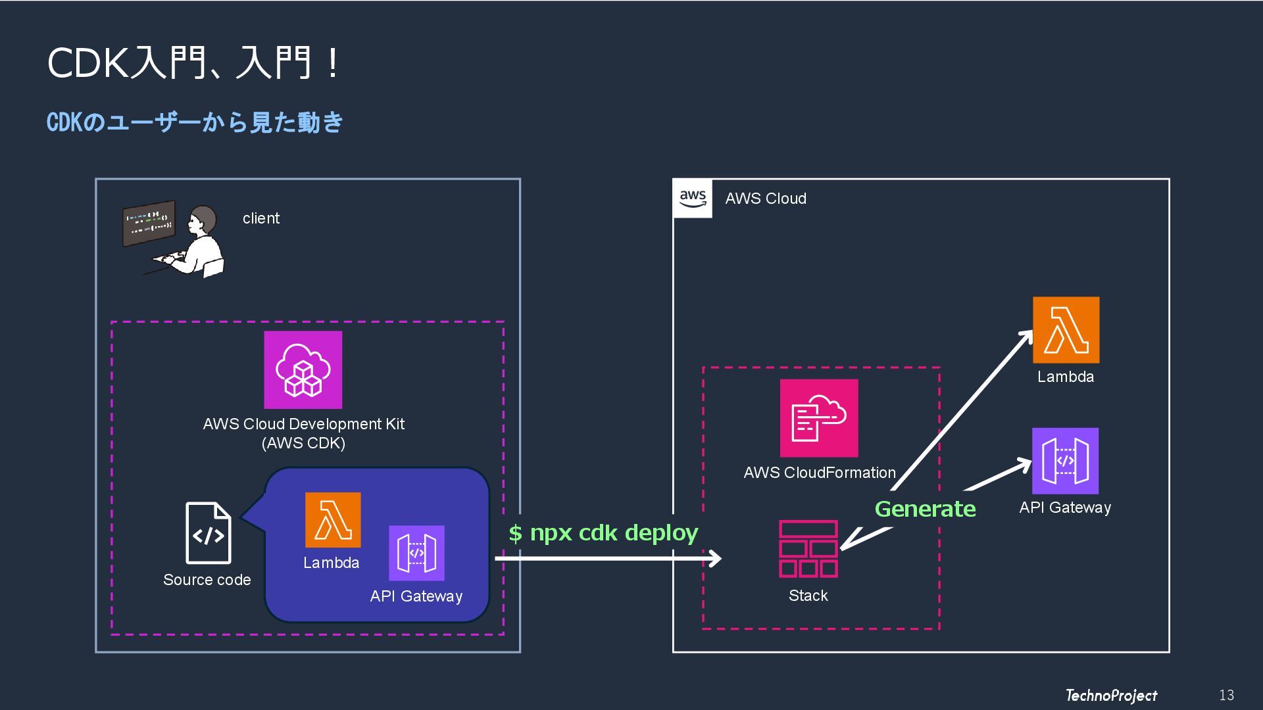Click the slide title 'CDK入門、入門!'
The height and width of the screenshot is (710, 1263).
coord(193,64)
